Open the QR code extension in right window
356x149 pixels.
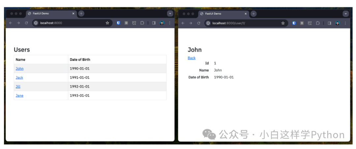tap(310, 23)
